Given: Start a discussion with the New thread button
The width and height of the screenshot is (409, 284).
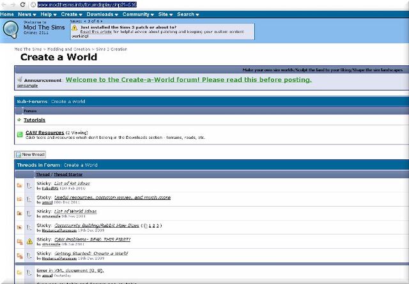Looking at the screenshot, I should [x=30, y=155].
